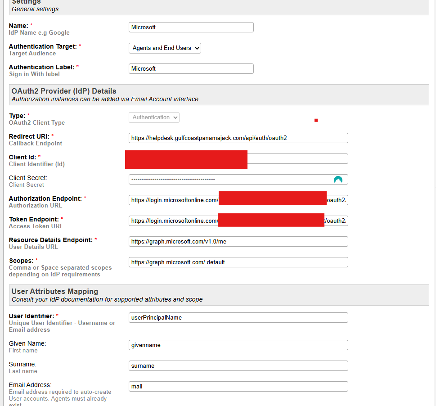Viewport: 436px width, 406px height.
Task: Click the "Authorization Endpoint:" label
Action: (x=45, y=198)
